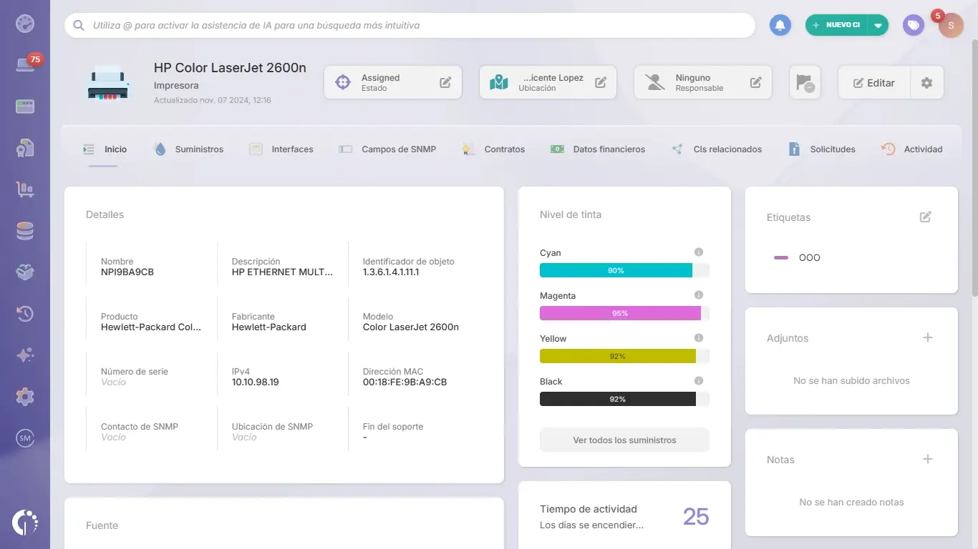Click the Editar button

(x=874, y=83)
